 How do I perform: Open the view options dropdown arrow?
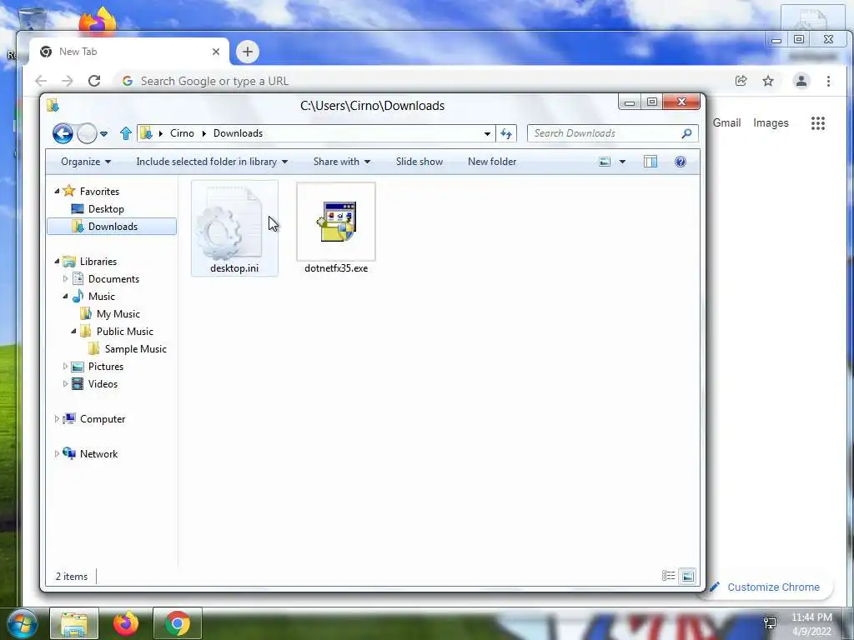(x=622, y=162)
